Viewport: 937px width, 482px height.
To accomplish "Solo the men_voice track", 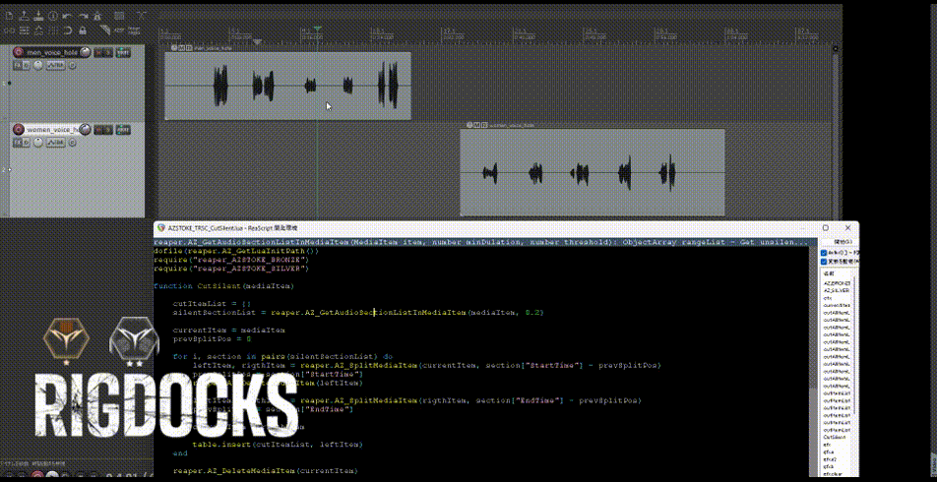I will pyautogui.click(x=108, y=52).
